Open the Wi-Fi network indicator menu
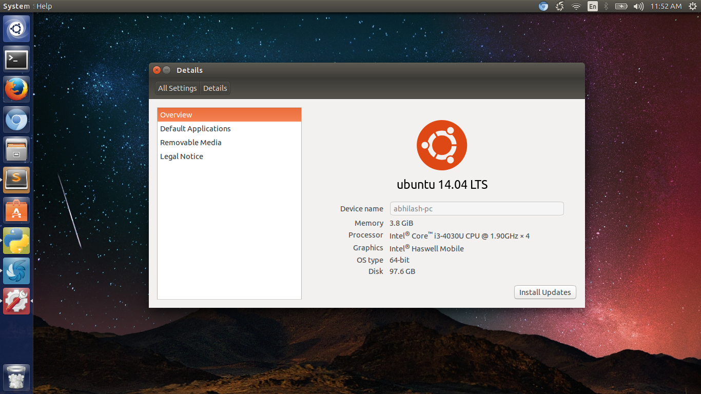 tap(576, 6)
